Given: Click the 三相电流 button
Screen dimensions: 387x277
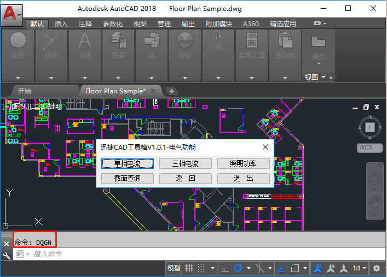Looking at the screenshot, I should 186,164.
